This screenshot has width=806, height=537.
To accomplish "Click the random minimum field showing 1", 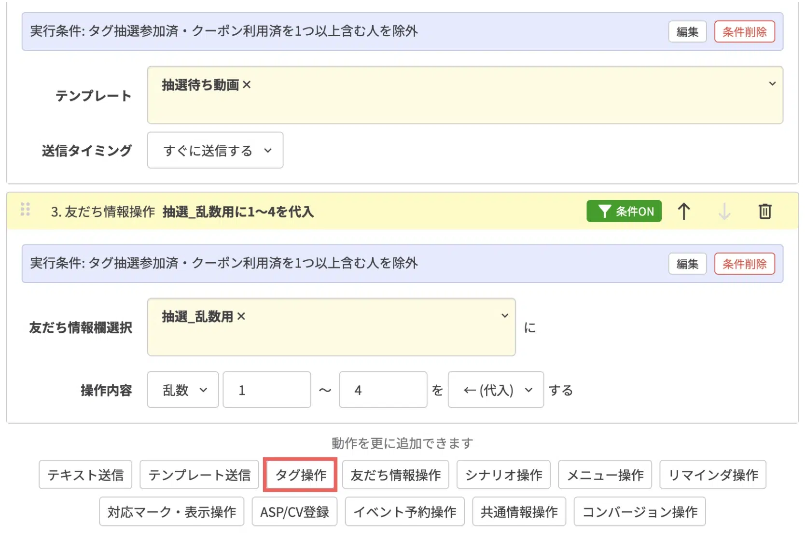I will [267, 389].
